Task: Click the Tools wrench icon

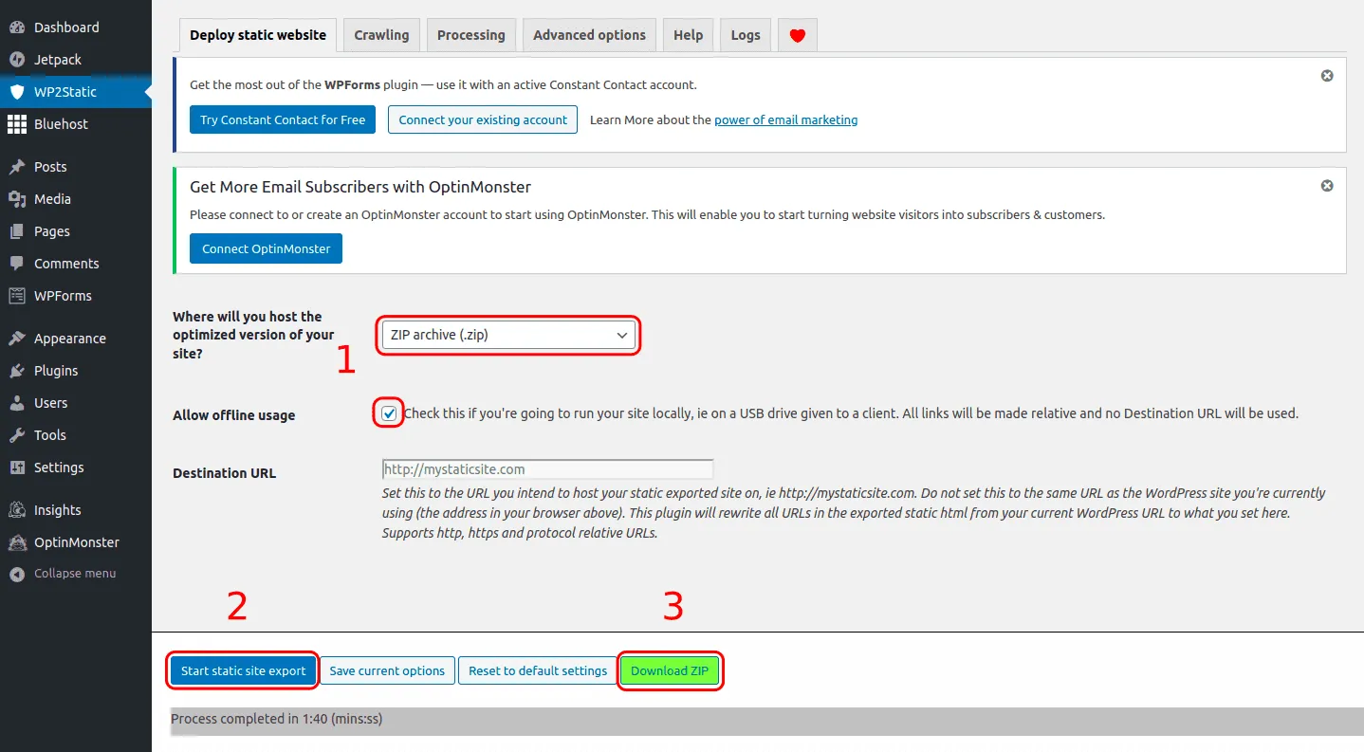Action: tap(17, 435)
